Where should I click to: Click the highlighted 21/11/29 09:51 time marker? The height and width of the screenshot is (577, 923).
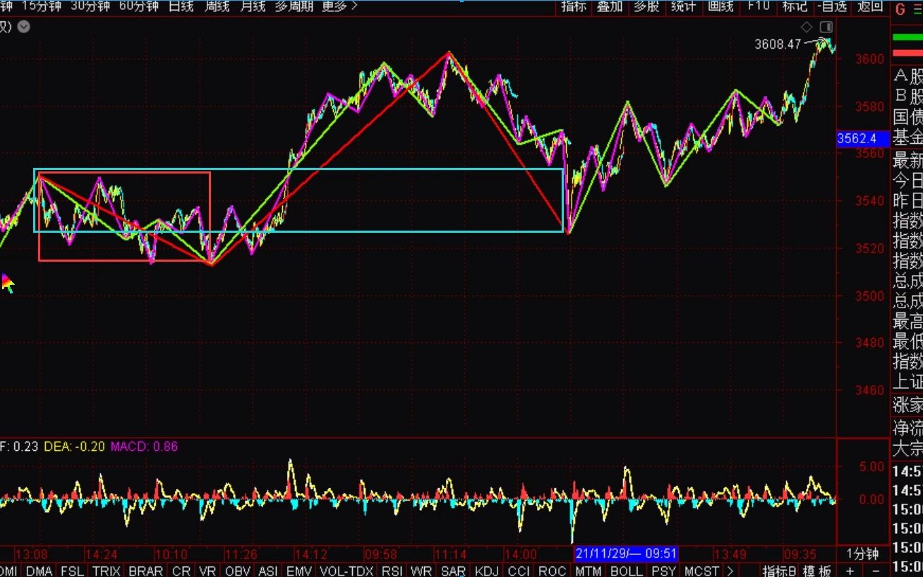(x=626, y=554)
